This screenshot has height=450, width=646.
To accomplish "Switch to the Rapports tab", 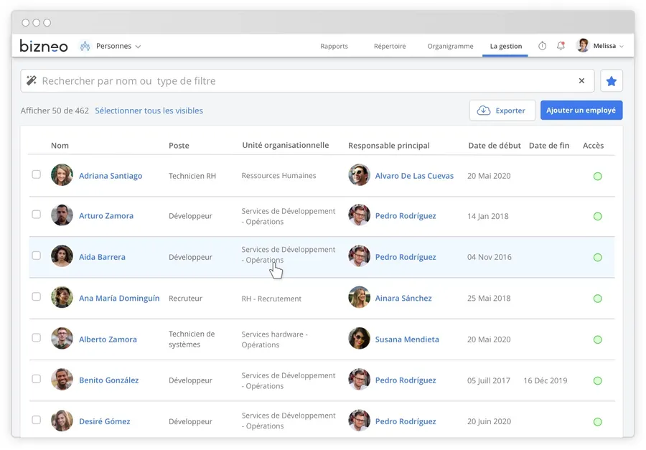I will pos(334,47).
